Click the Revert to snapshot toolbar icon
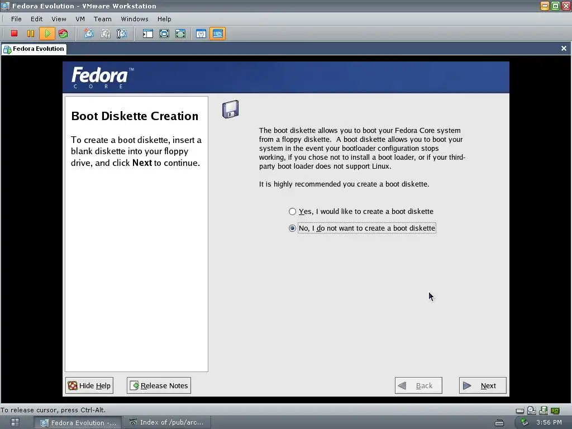This screenshot has height=429, width=572. point(106,34)
